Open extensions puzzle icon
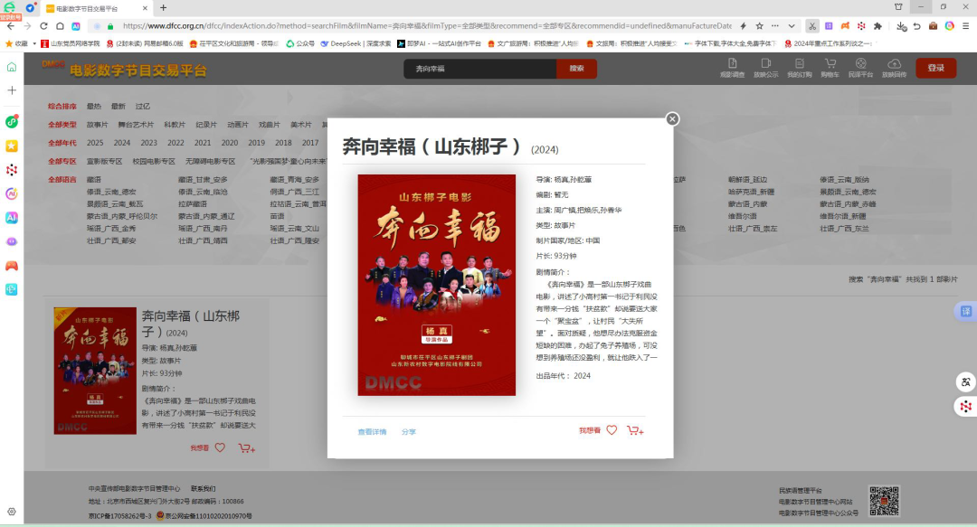The image size is (977, 527). pos(877,26)
